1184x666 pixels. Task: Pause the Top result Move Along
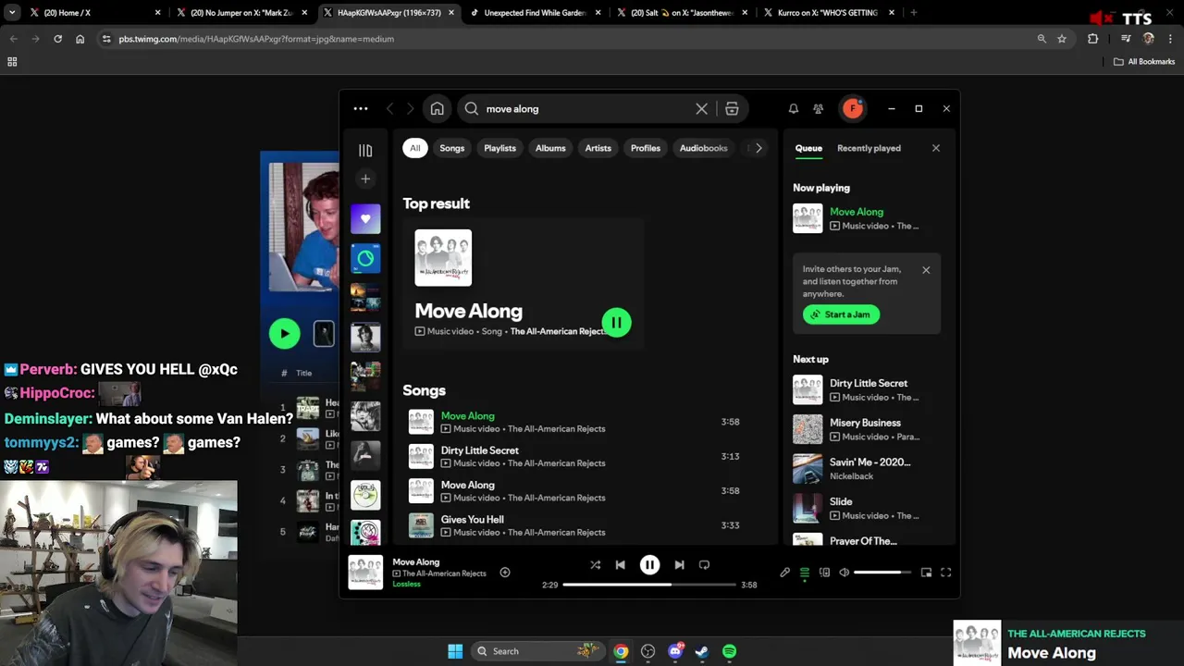pyautogui.click(x=616, y=323)
